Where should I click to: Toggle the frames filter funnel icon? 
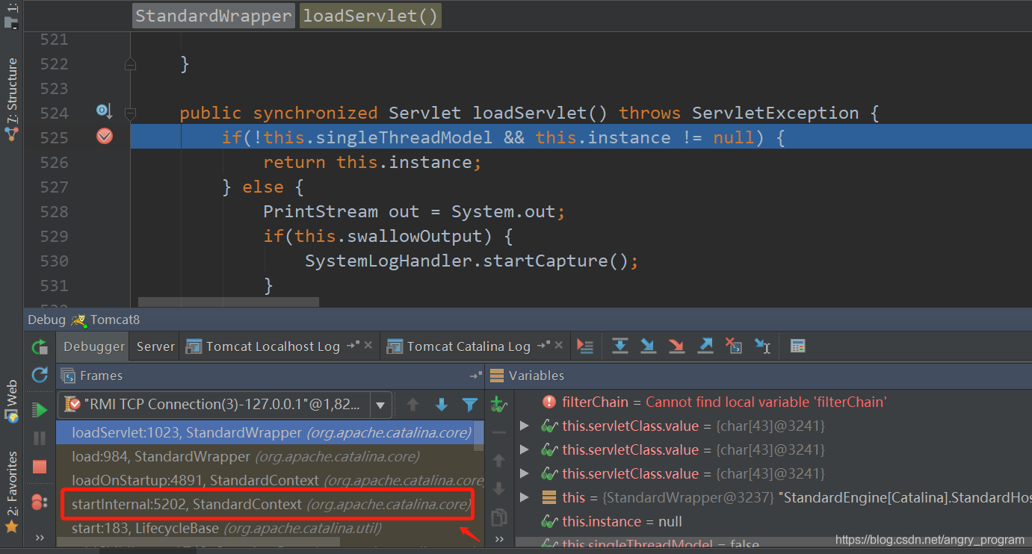(x=469, y=405)
